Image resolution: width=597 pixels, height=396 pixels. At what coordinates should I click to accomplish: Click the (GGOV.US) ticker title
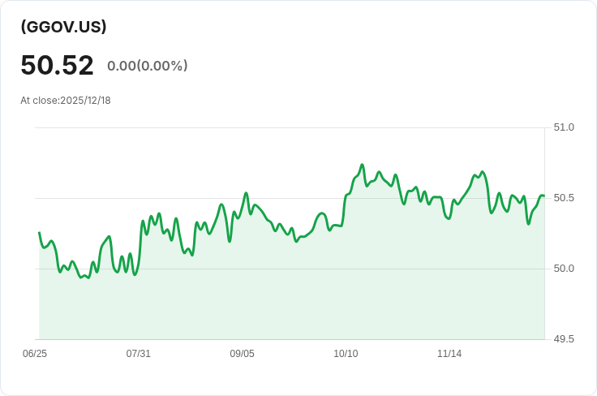63,26
